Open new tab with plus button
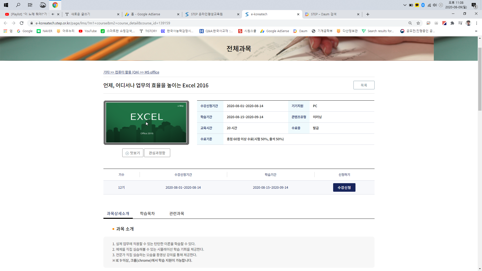 tap(368, 14)
